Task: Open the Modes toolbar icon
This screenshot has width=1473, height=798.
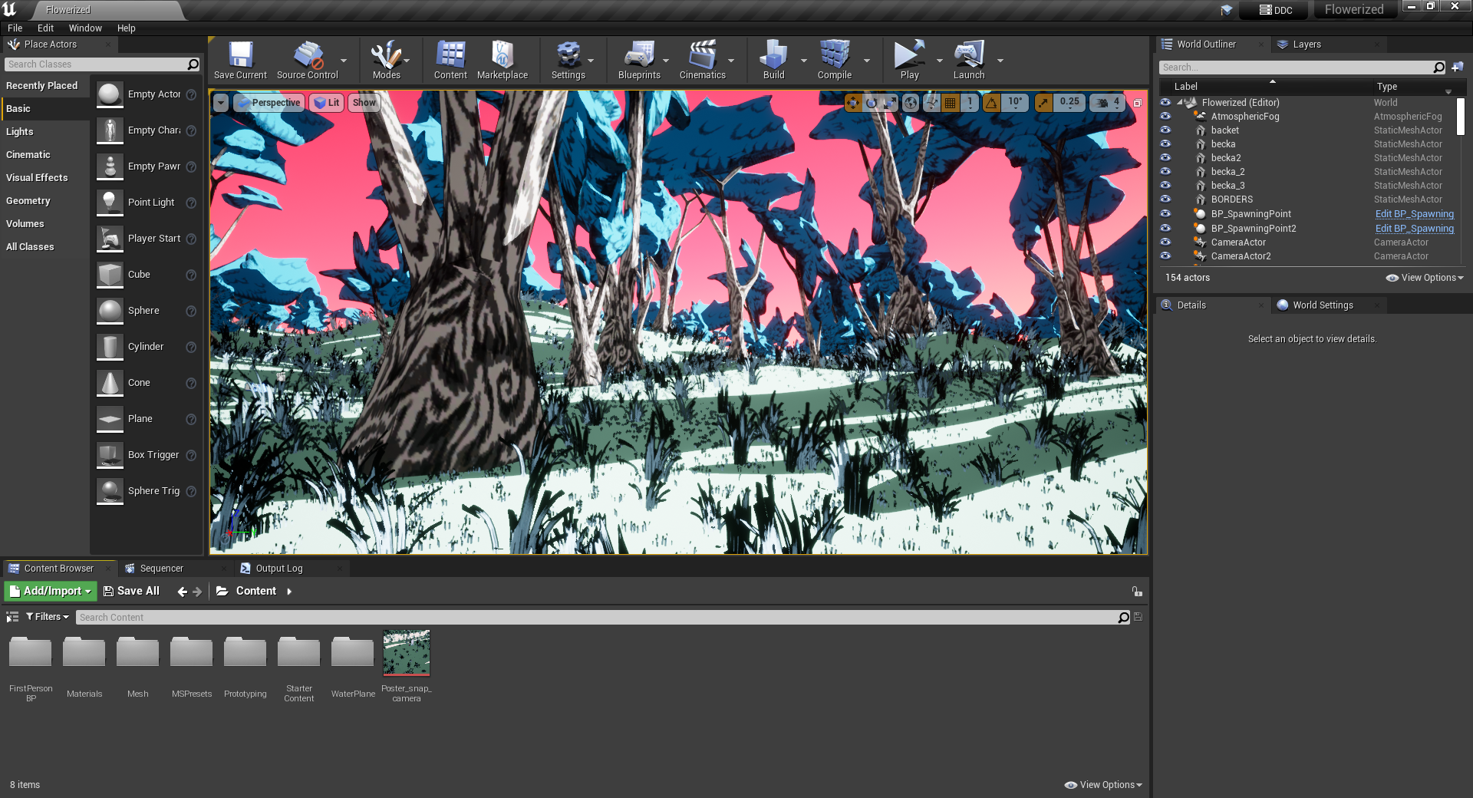Action: pos(386,60)
